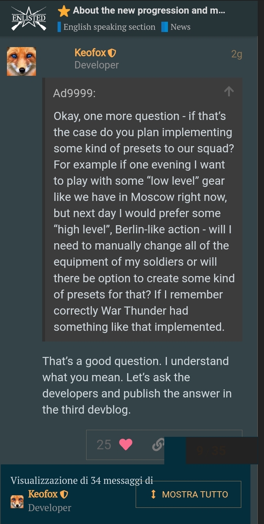Click the large fox avatar in the post header

(x=21, y=61)
